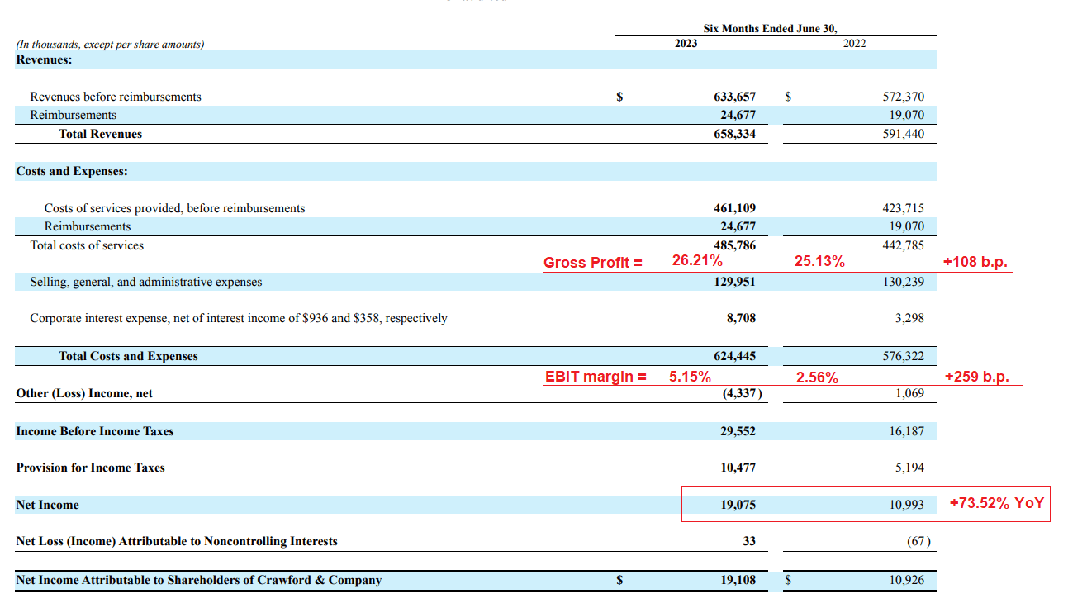The width and height of the screenshot is (1068, 603).
Task: Click the 624,445 total value
Action: coord(734,356)
